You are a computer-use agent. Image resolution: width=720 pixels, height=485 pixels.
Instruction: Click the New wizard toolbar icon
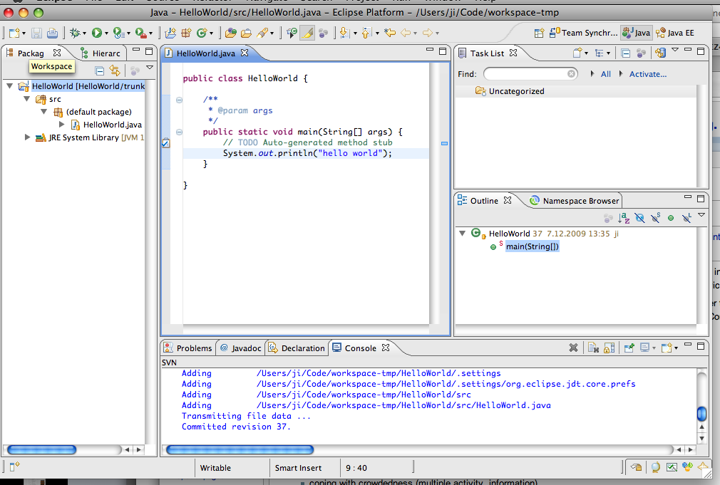click(14, 33)
